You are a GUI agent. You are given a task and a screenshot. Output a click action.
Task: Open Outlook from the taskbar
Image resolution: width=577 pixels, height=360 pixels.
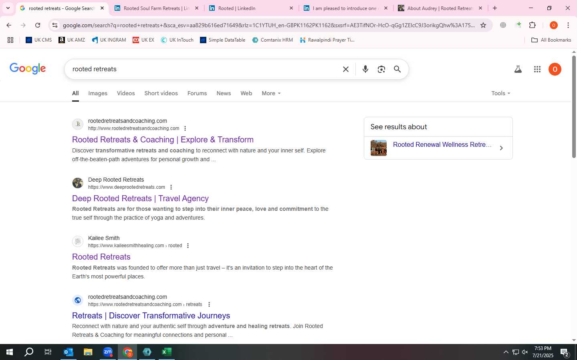pyautogui.click(x=69, y=352)
